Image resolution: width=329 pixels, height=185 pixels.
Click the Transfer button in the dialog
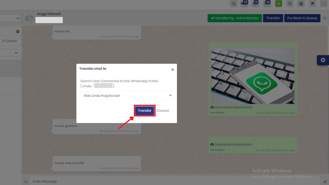(144, 111)
